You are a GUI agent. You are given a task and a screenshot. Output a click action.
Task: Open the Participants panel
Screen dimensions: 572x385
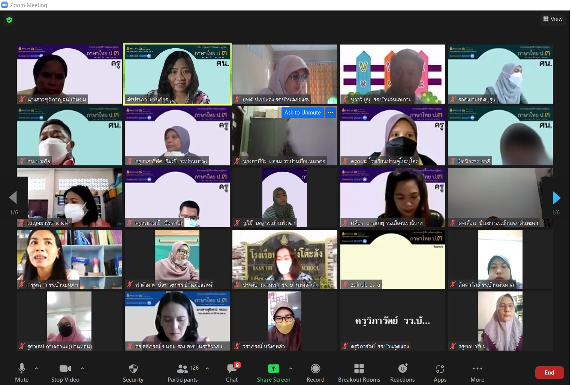(x=182, y=369)
